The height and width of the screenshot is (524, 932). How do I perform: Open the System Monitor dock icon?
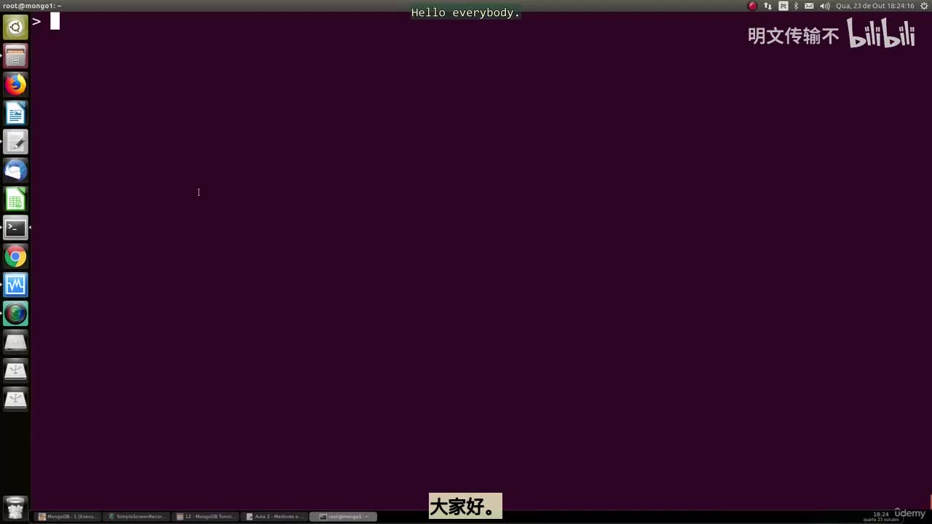pyautogui.click(x=15, y=285)
